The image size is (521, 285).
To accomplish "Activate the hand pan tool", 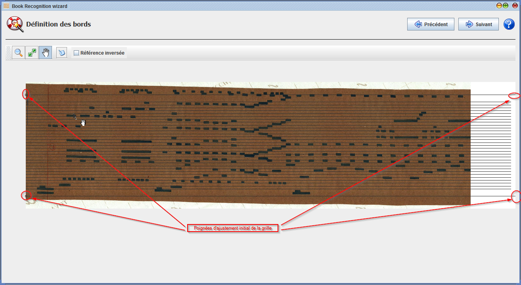I will pyautogui.click(x=45, y=53).
